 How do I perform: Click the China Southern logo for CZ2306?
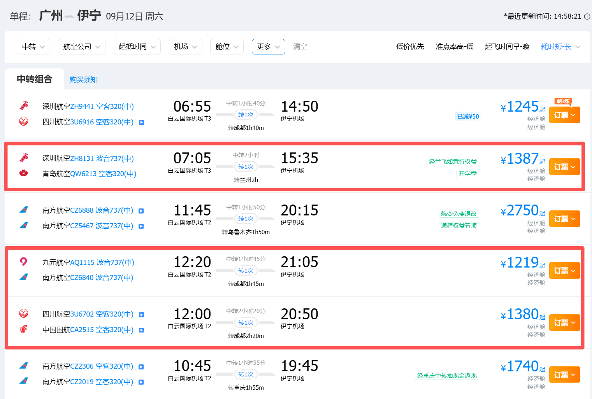[24, 366]
